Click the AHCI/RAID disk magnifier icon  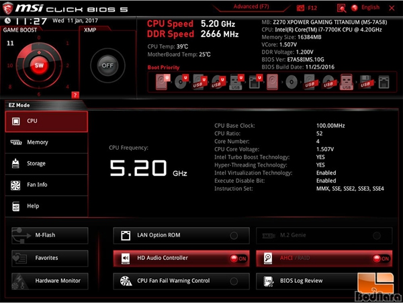tap(268, 258)
